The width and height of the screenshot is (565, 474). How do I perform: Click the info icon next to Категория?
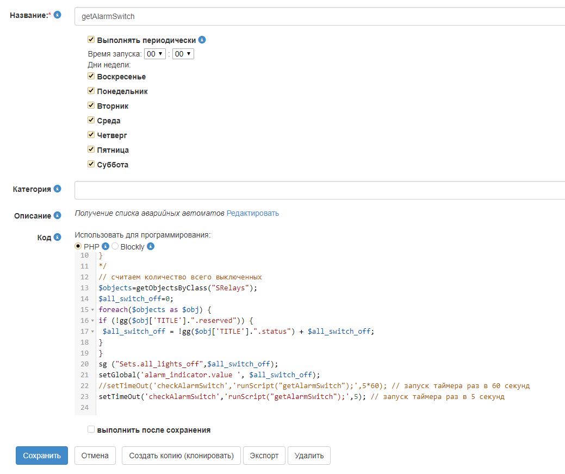[x=57, y=189]
